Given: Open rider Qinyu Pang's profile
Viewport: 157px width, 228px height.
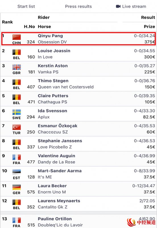Looking at the screenshot, I should [50, 36].
